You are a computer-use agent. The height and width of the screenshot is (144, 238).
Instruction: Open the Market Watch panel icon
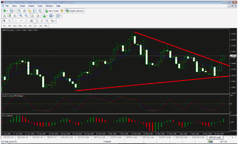point(19,11)
